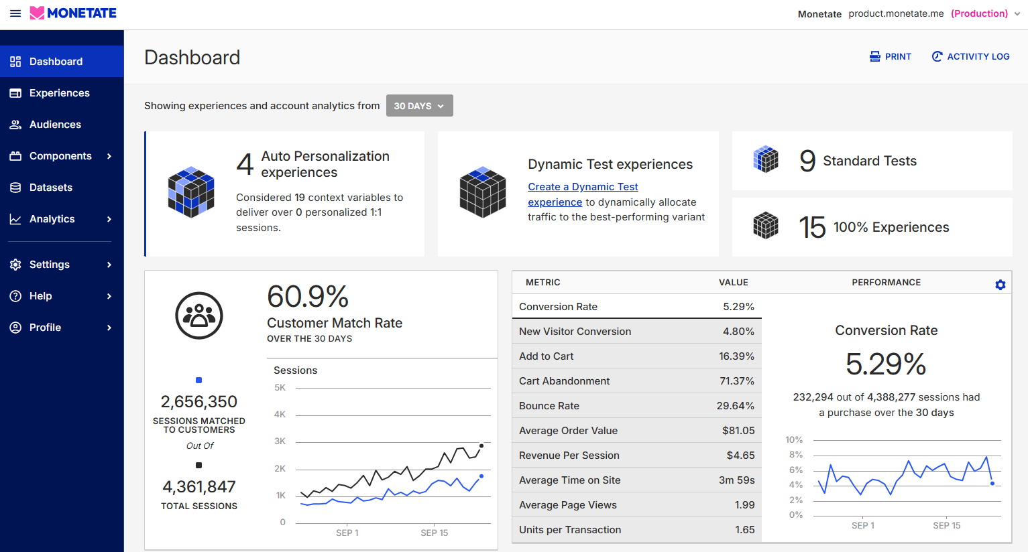This screenshot has height=552, width=1028.
Task: Follow the Create a Dynamic Test experience link
Action: (583, 194)
